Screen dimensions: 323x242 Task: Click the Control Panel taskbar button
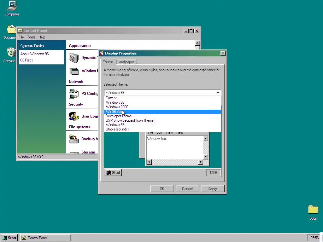pyautogui.click(x=45, y=238)
